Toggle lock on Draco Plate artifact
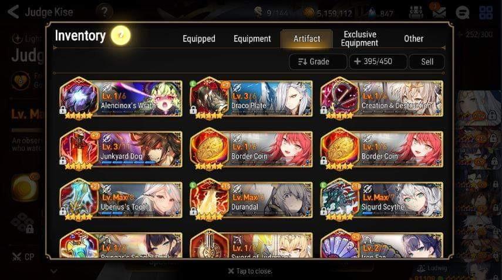This screenshot has height=280, width=502. tap(193, 110)
